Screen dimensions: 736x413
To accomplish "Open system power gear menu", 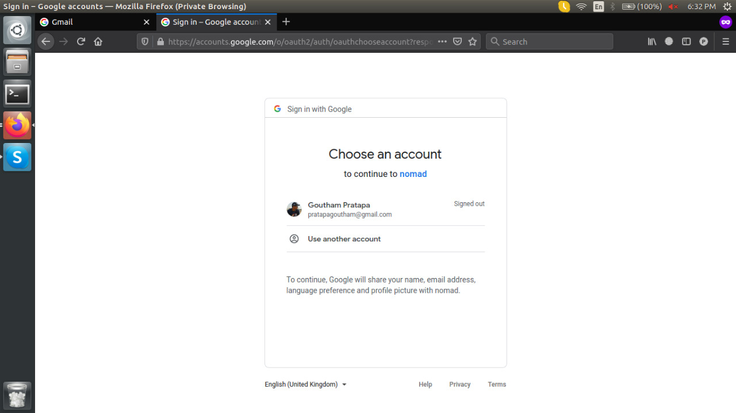I will (727, 6).
